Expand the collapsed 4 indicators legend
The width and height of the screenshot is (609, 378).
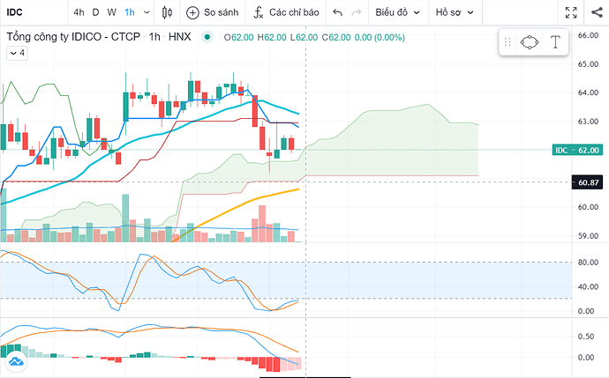(x=17, y=53)
